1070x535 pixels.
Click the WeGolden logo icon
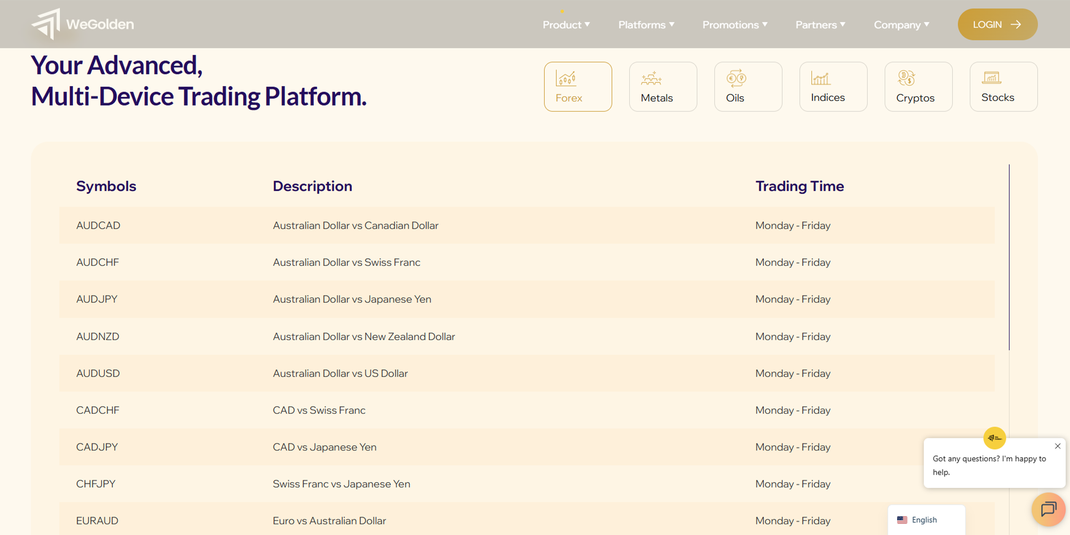[47, 24]
